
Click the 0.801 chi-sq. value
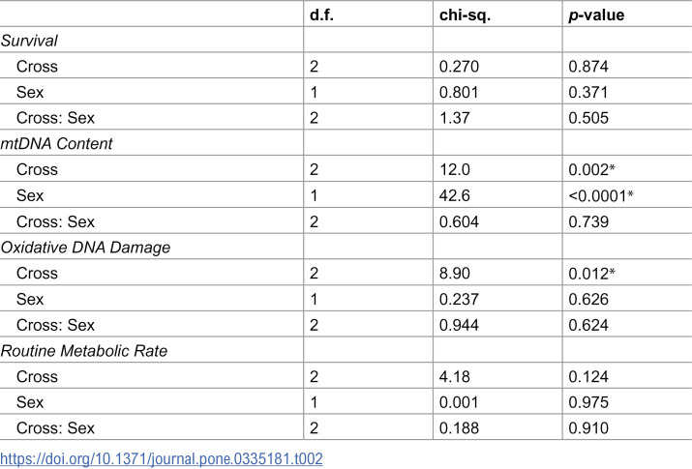pos(459,92)
